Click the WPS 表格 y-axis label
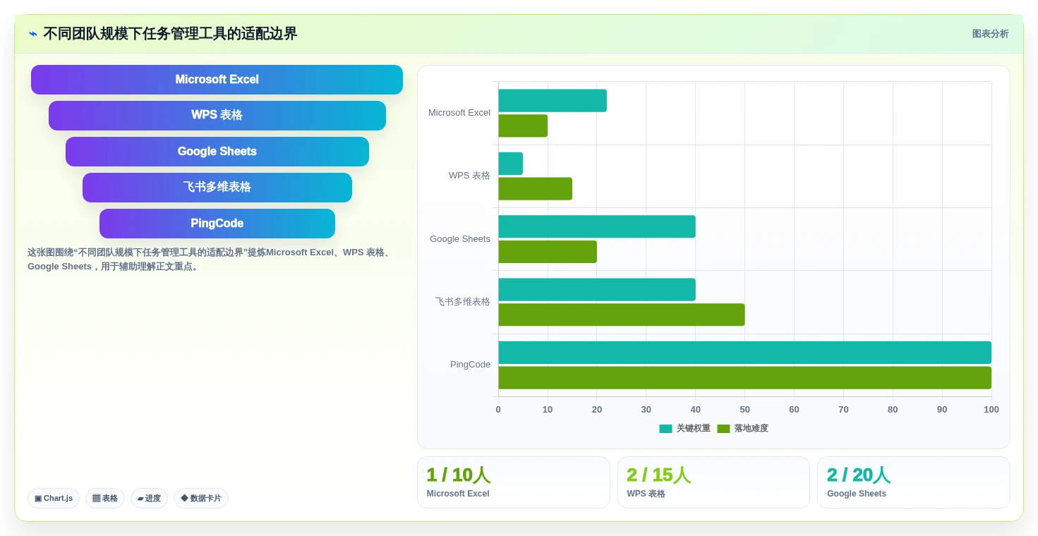Image resolution: width=1038 pixels, height=536 pixels. pos(469,176)
